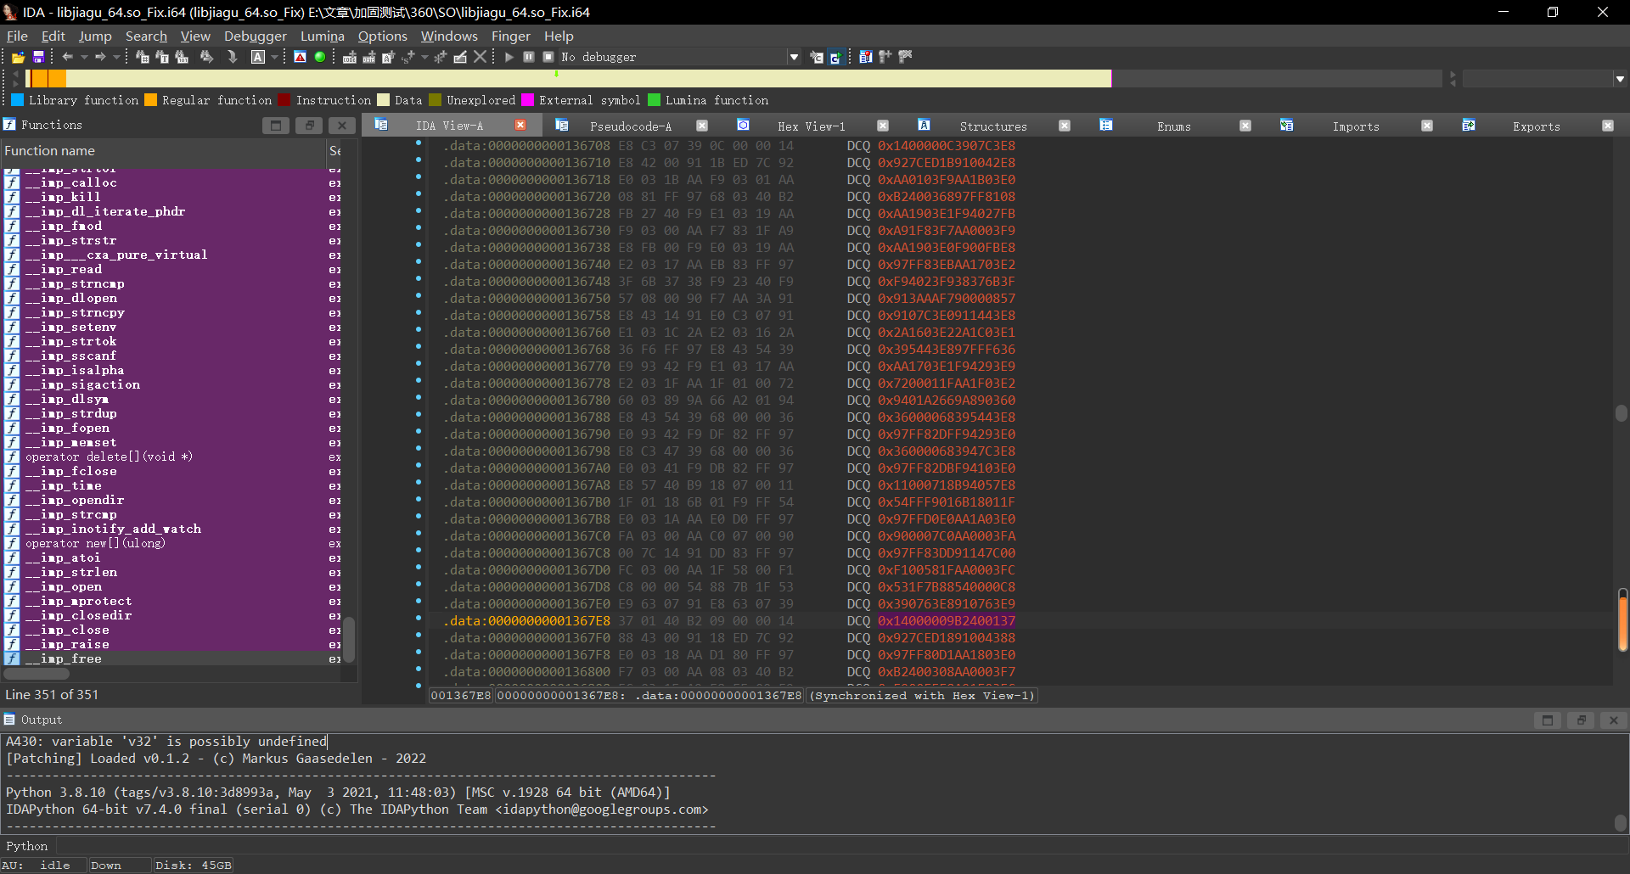Open the forward-arrow history dropdown

tap(115, 57)
